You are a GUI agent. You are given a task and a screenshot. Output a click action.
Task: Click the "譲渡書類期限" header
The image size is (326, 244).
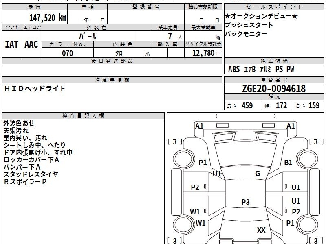point(203,7)
